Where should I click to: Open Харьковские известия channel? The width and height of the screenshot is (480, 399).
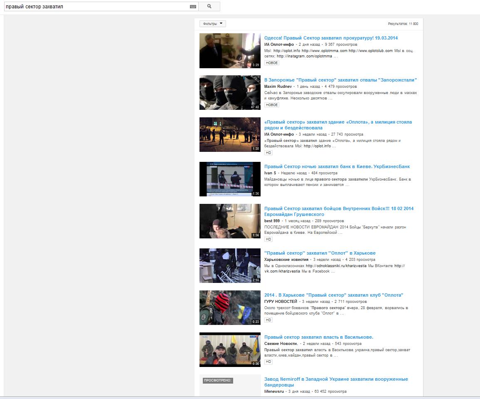(286, 259)
